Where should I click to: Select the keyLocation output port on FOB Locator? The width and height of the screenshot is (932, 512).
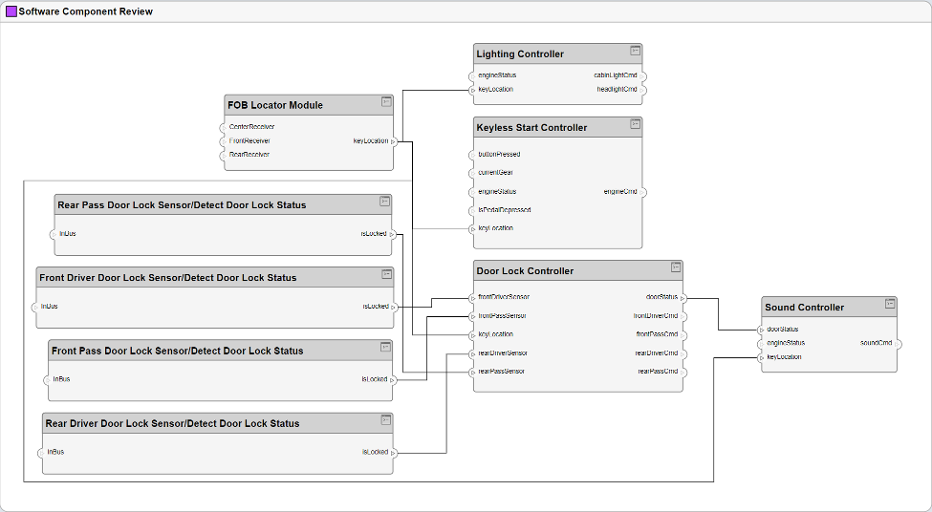click(x=393, y=141)
